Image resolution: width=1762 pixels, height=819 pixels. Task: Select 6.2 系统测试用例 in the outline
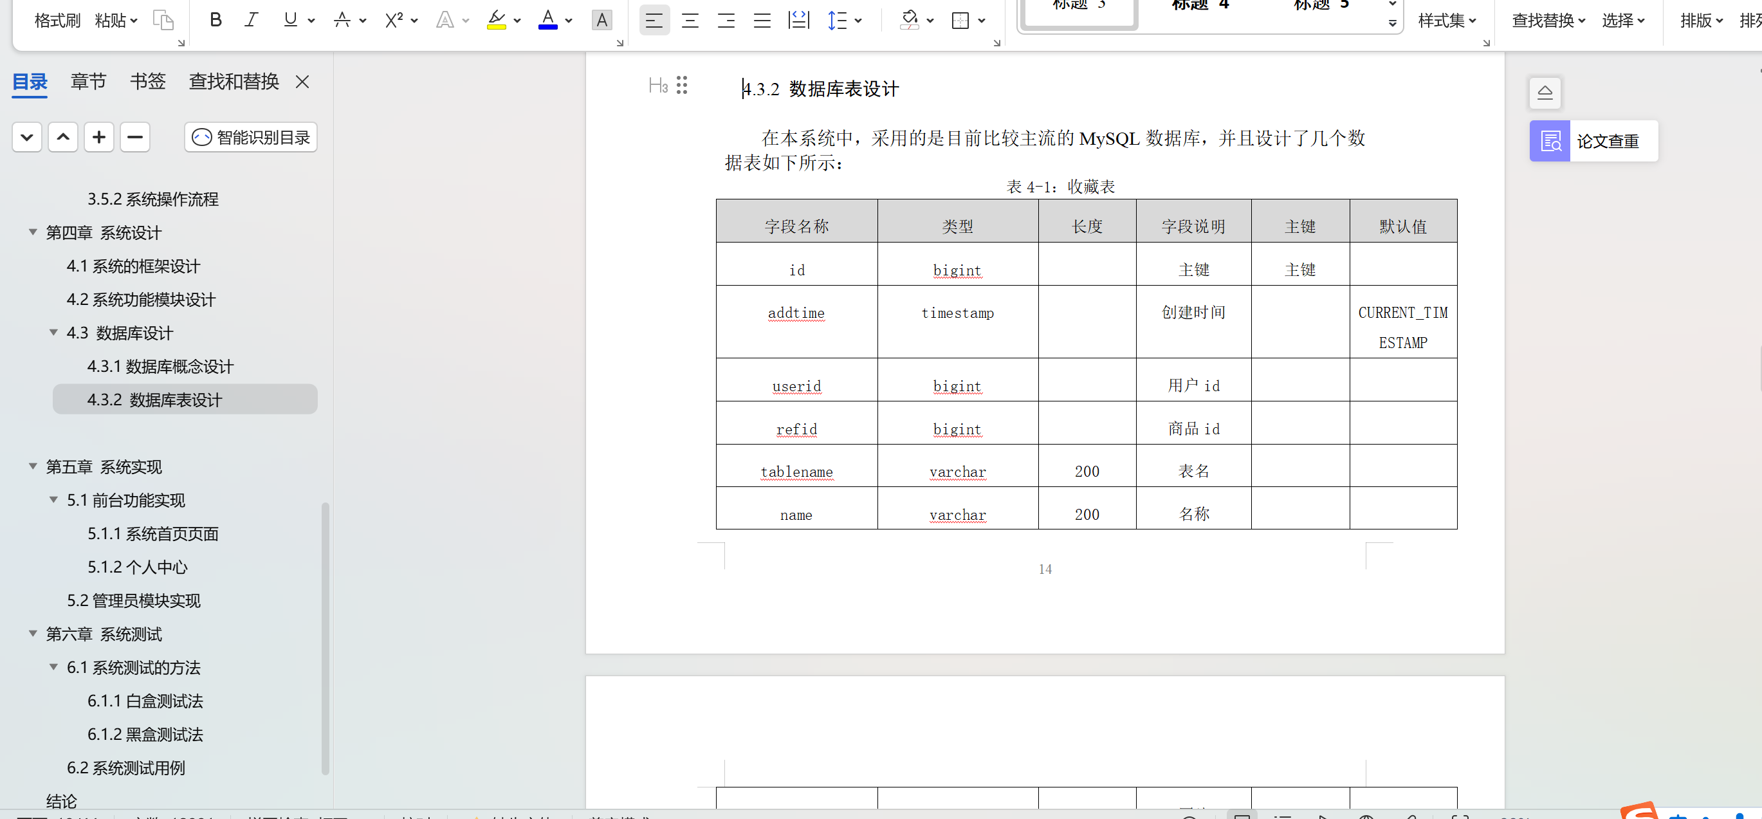126,768
